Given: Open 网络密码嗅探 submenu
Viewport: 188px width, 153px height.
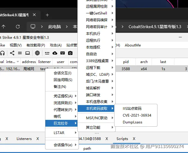Looking at the screenshot, I should coord(96,20).
